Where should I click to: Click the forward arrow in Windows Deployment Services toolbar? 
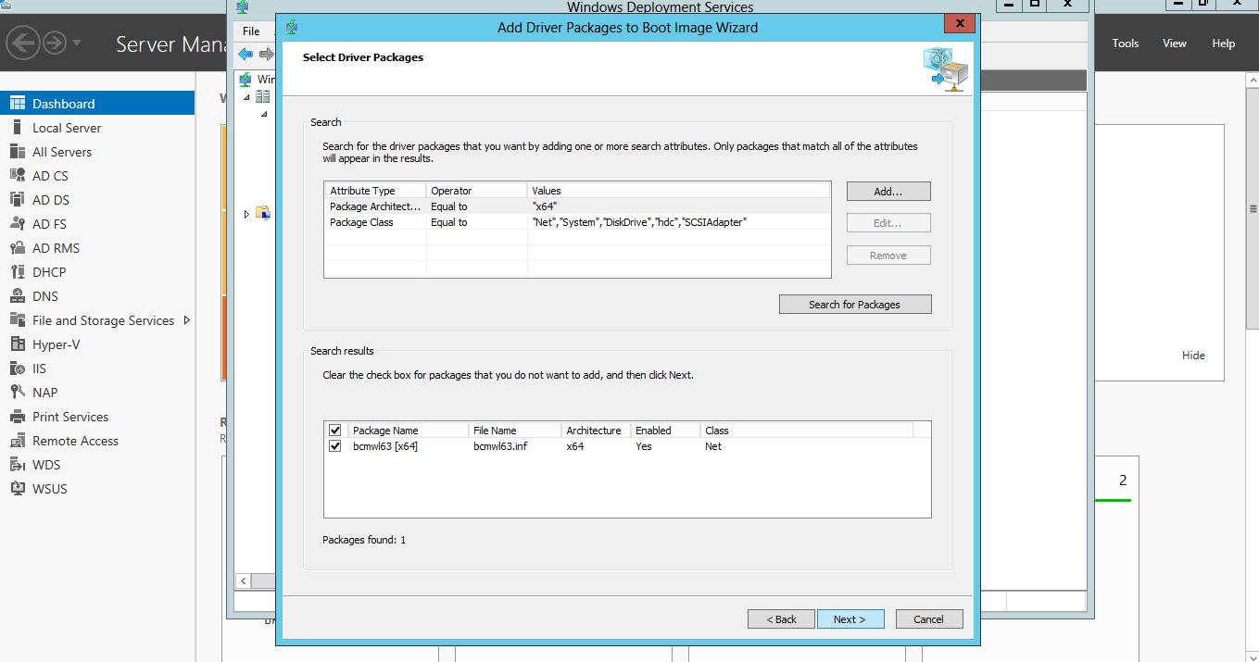pos(266,55)
